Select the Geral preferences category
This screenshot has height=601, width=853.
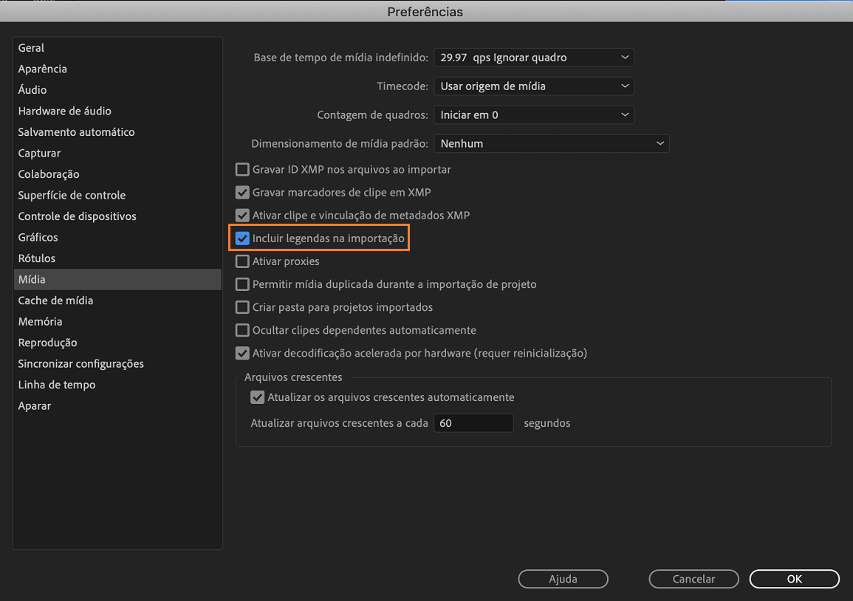tap(31, 47)
